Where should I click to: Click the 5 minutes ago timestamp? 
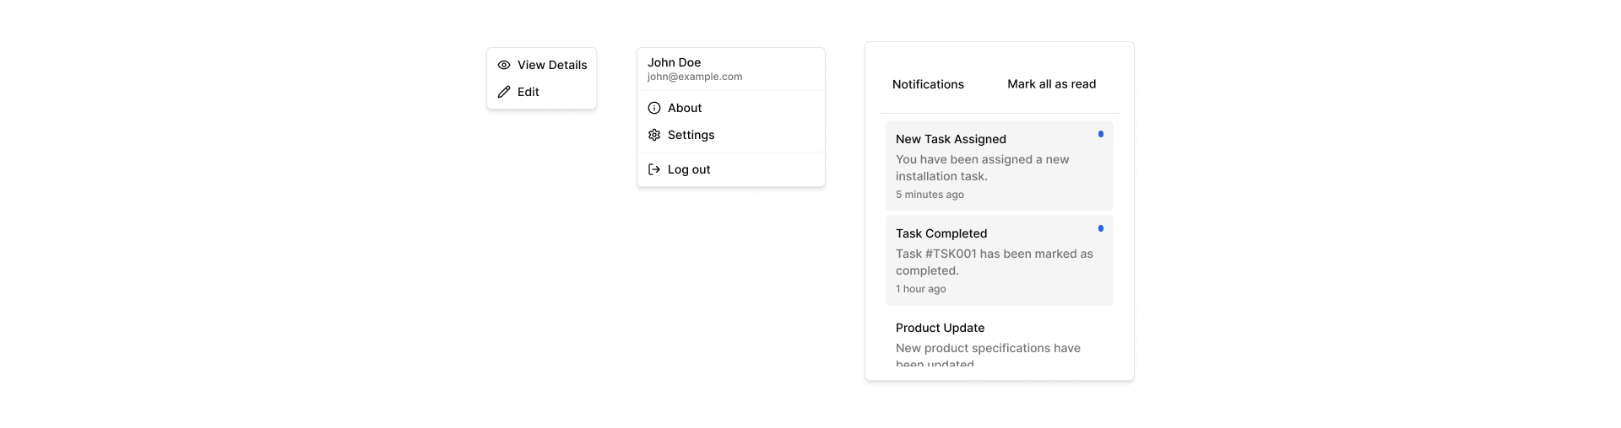930,195
